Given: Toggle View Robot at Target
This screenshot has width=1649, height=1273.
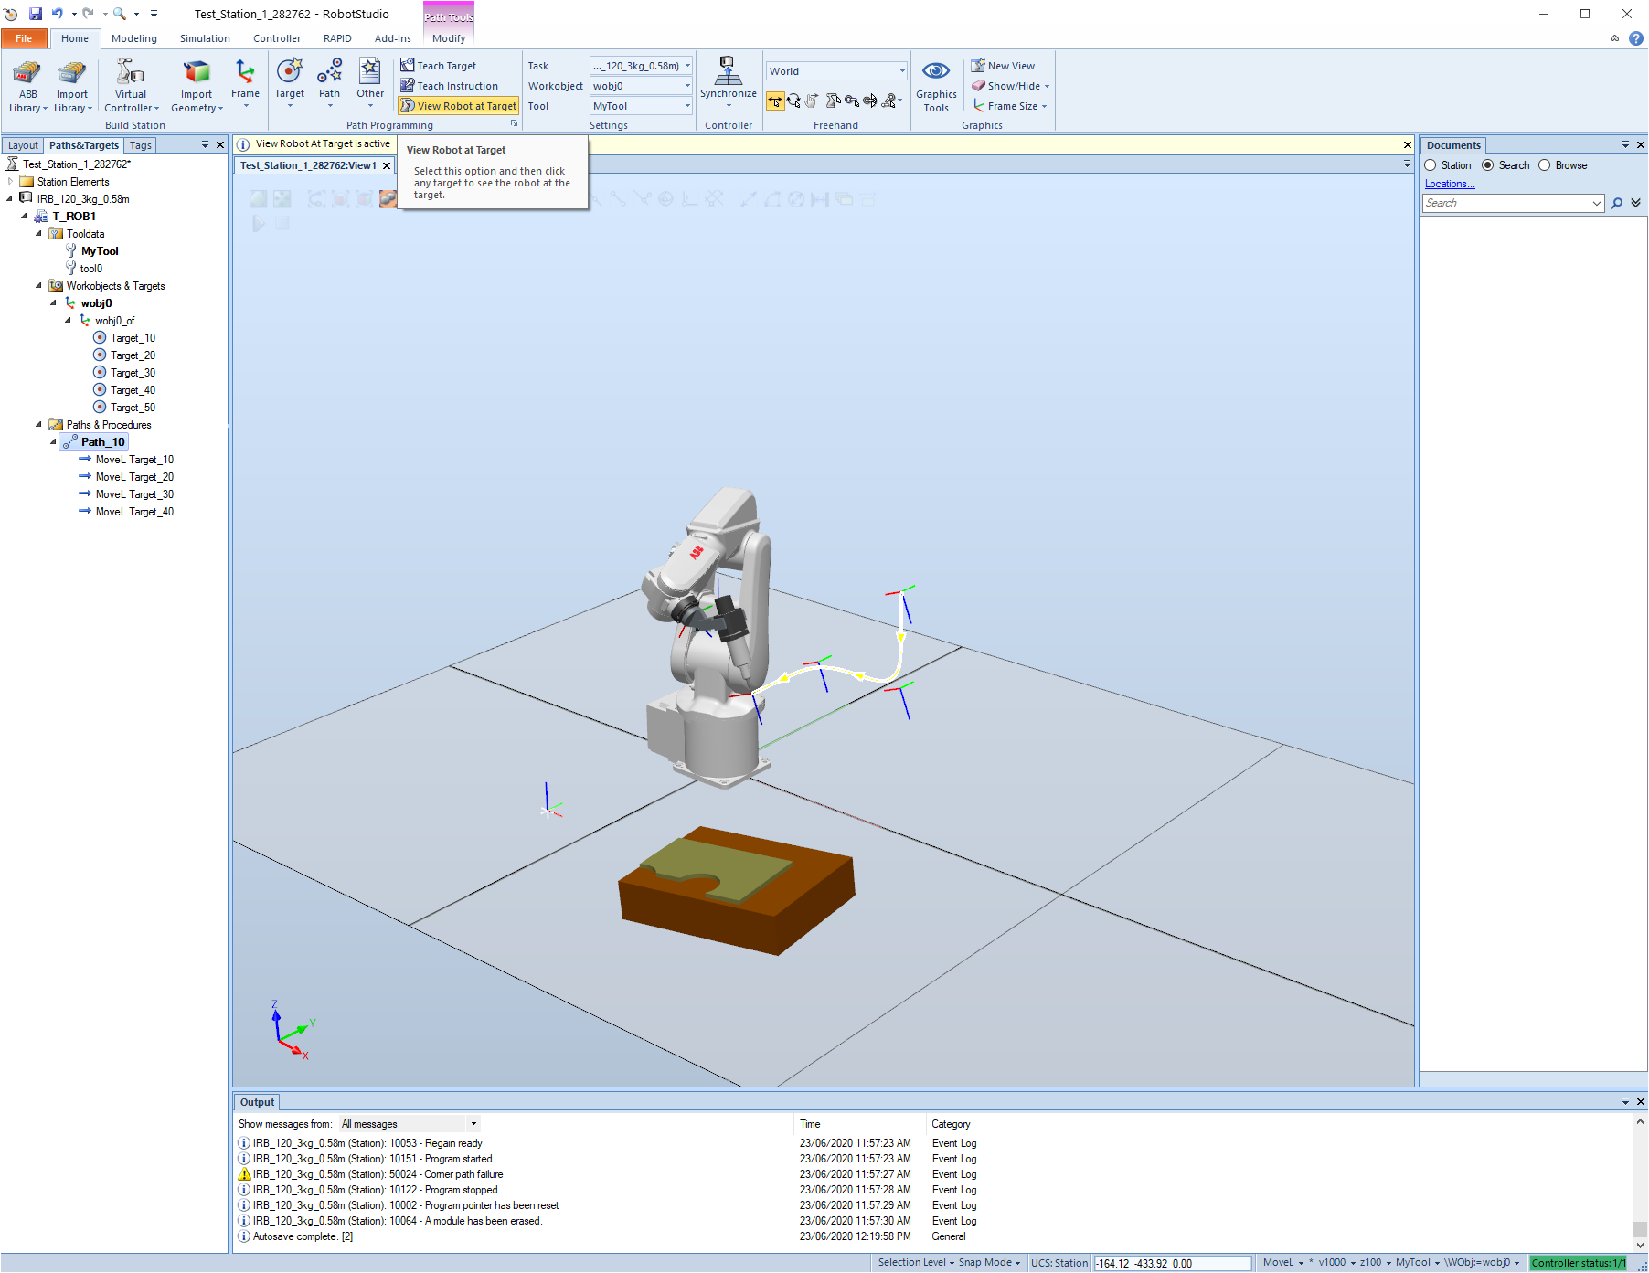Looking at the screenshot, I should [459, 106].
